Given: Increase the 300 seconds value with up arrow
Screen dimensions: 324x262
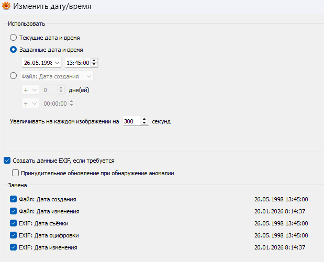Looking at the screenshot, I should [144, 119].
